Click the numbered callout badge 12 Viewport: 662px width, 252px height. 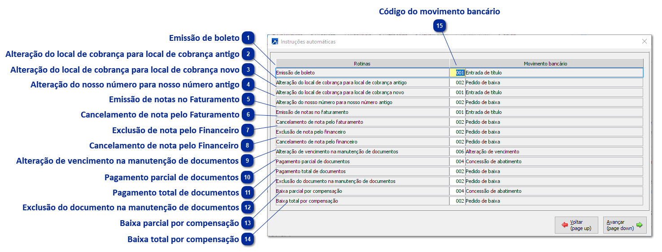248,208
